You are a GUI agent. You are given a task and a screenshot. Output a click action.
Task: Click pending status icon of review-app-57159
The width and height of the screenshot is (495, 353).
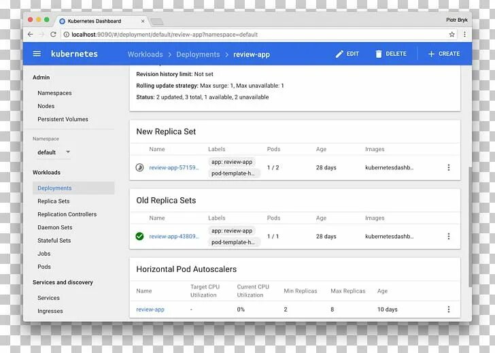click(x=139, y=167)
